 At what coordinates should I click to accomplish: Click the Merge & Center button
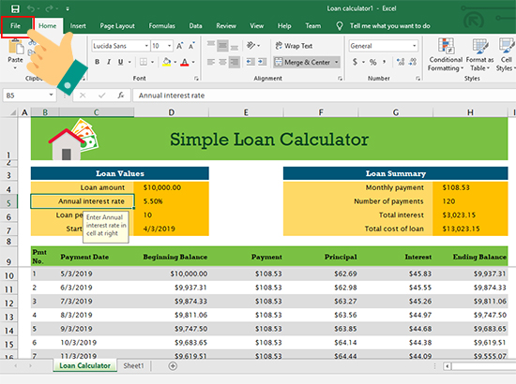pyautogui.click(x=302, y=62)
